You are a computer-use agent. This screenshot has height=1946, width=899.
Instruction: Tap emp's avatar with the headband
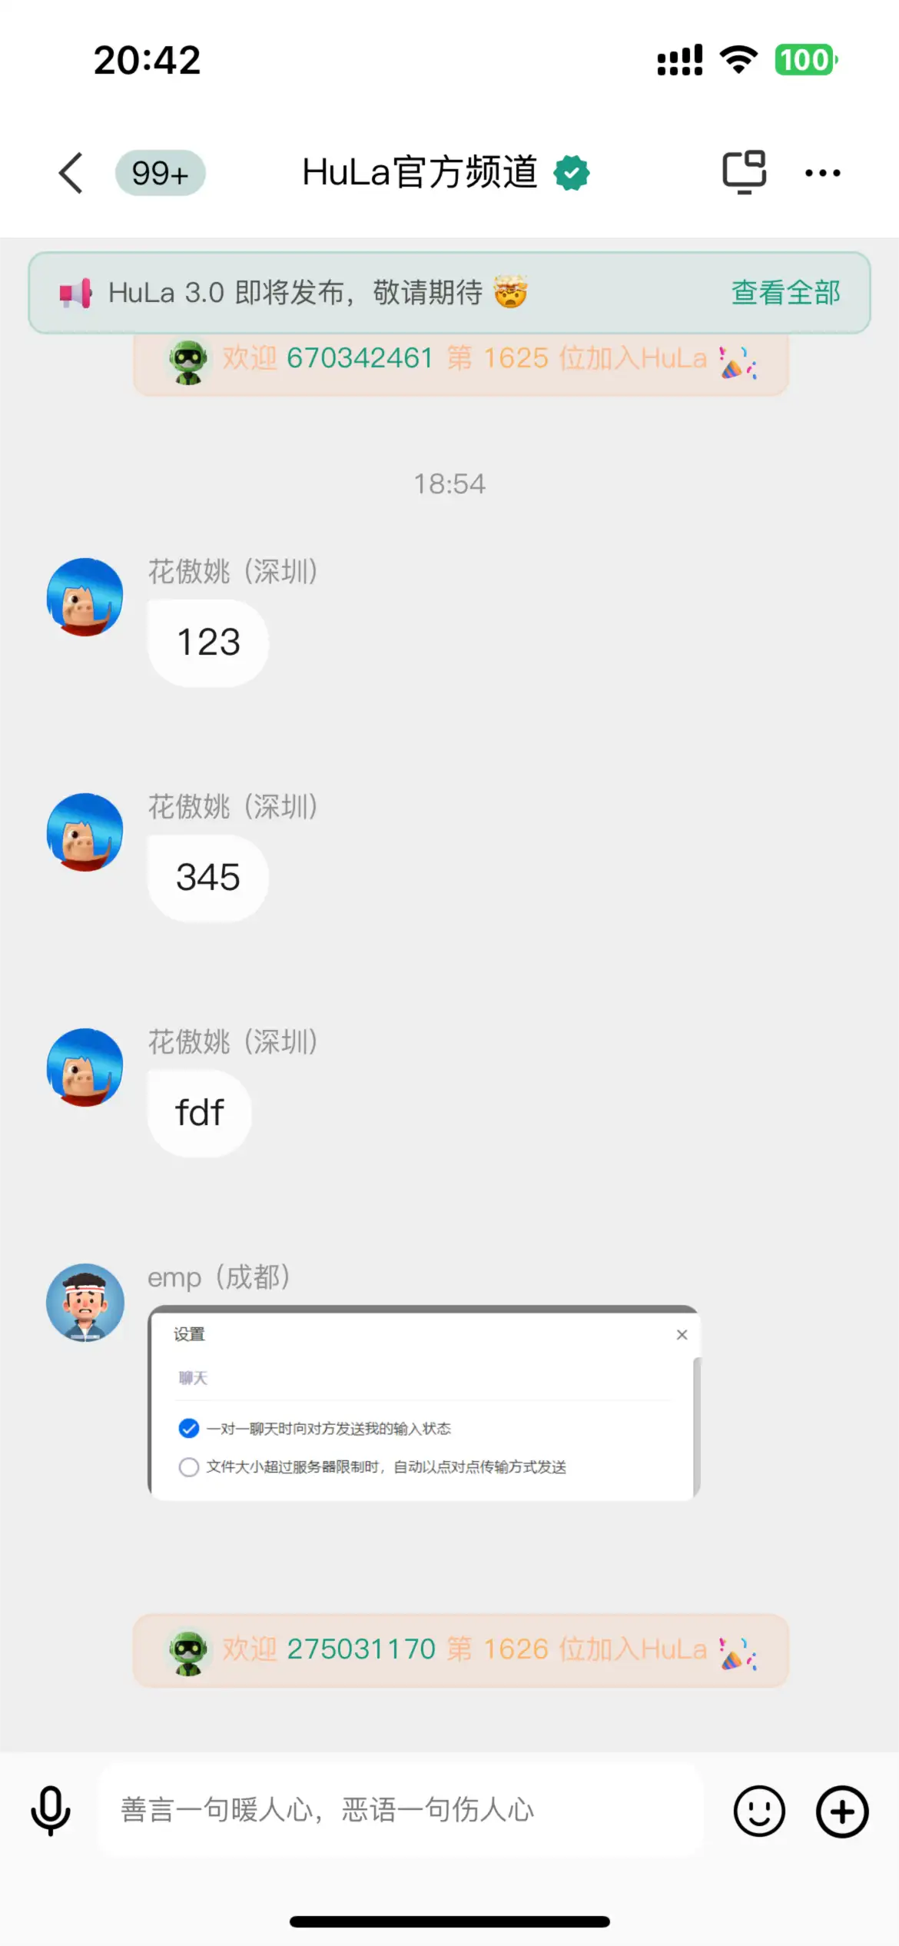(85, 1302)
